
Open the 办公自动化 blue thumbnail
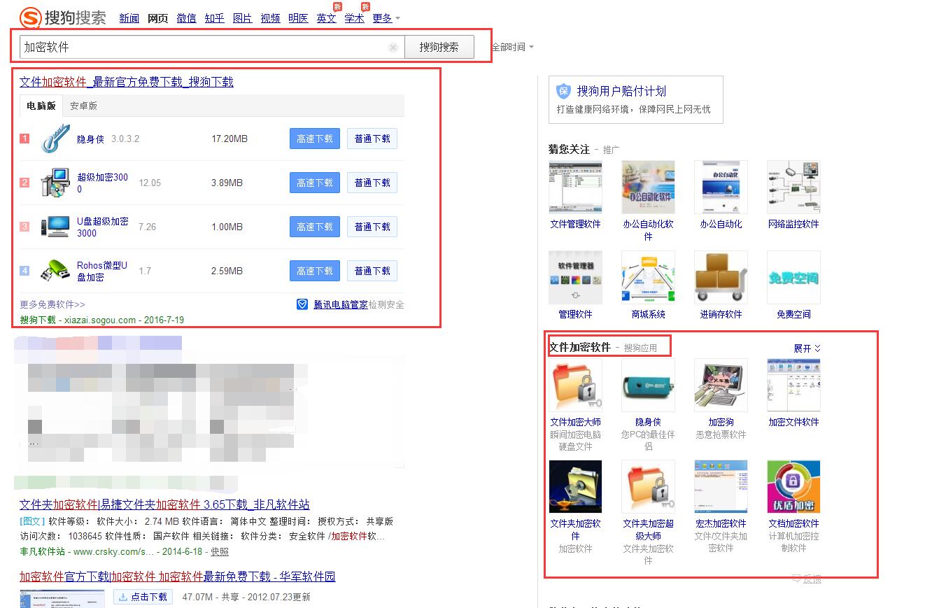[x=721, y=187]
